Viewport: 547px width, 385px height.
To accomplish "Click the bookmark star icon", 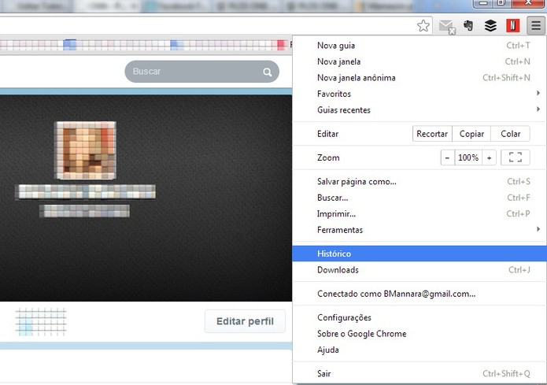I will click(x=423, y=25).
